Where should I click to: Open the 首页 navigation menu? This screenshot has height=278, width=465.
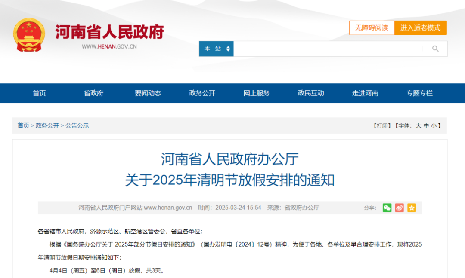[x=39, y=93]
